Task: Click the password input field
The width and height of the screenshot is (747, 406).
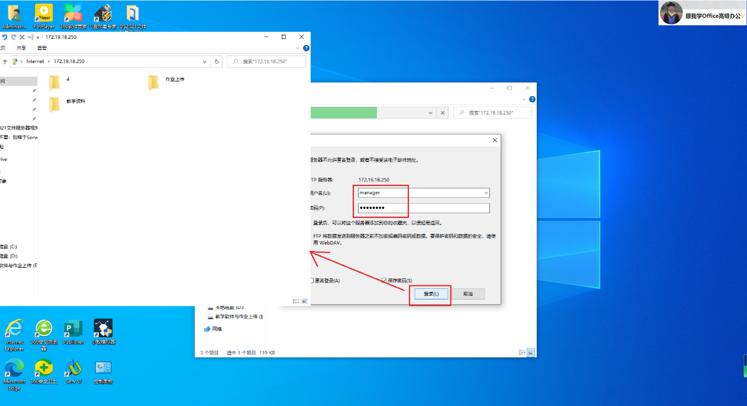Action: [424, 208]
